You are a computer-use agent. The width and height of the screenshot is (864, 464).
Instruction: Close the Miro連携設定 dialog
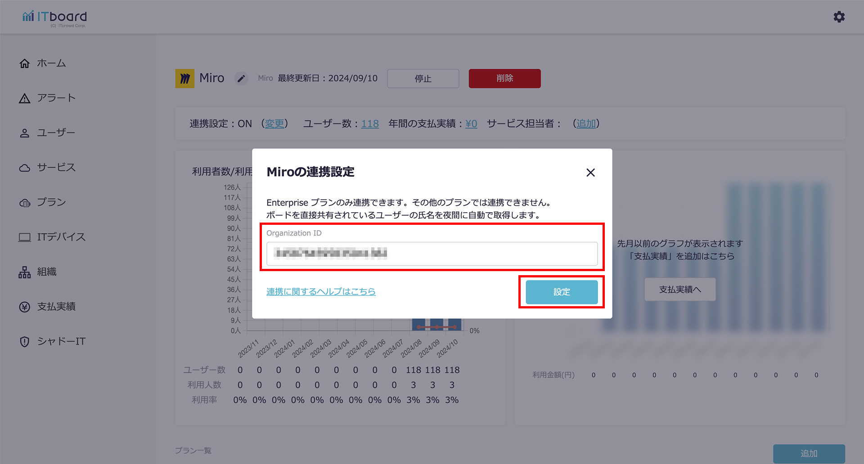590,173
